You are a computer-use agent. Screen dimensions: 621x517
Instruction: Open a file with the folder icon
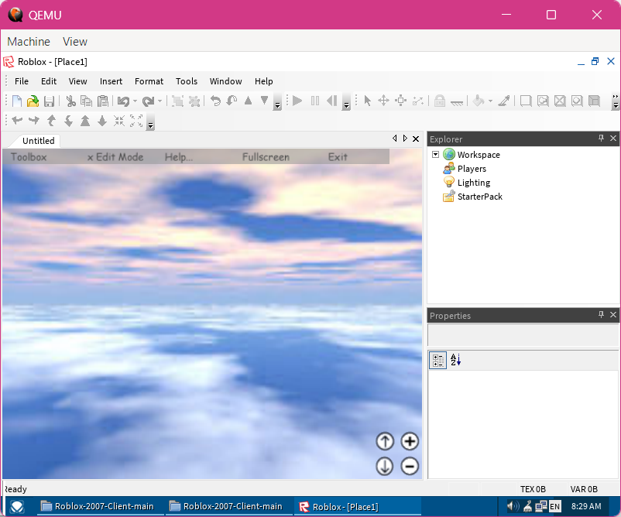(x=33, y=101)
